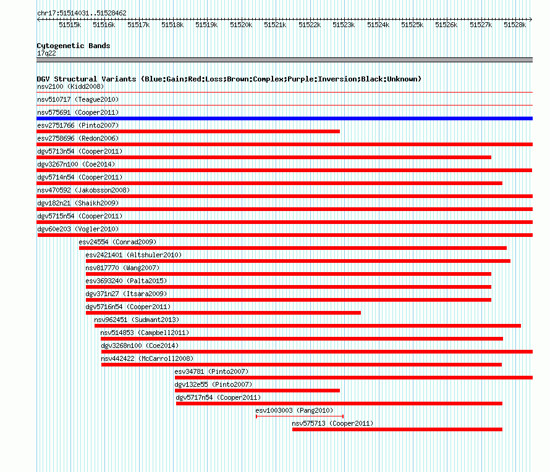
Task: Click the 51526k ruler tick label
Action: pyautogui.click(x=446, y=25)
